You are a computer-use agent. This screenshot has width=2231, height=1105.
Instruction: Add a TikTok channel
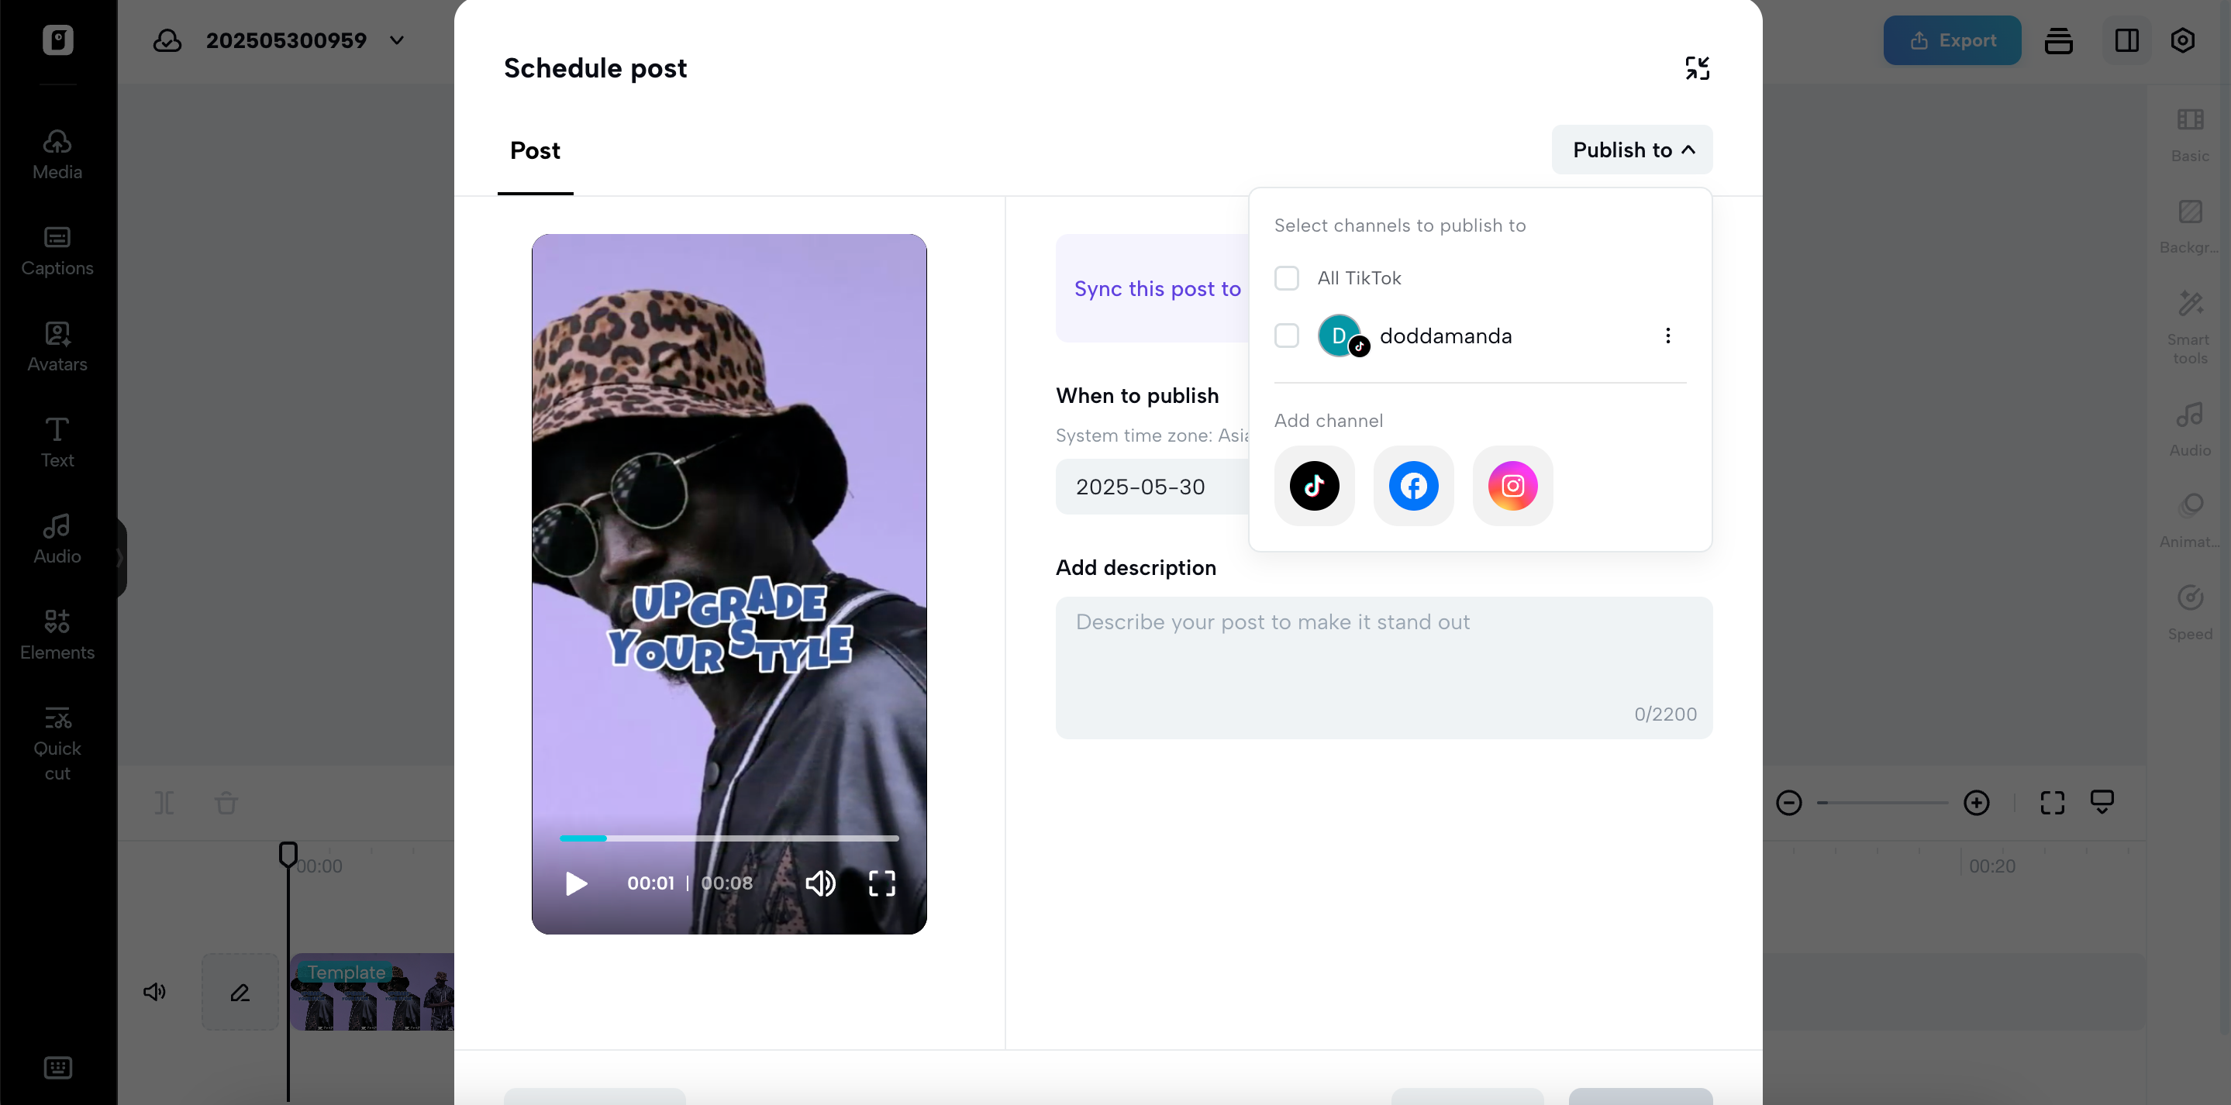(1314, 486)
